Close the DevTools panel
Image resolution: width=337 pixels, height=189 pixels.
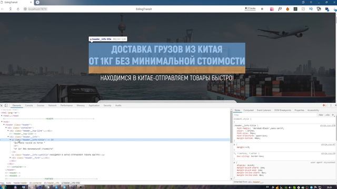click(335, 106)
